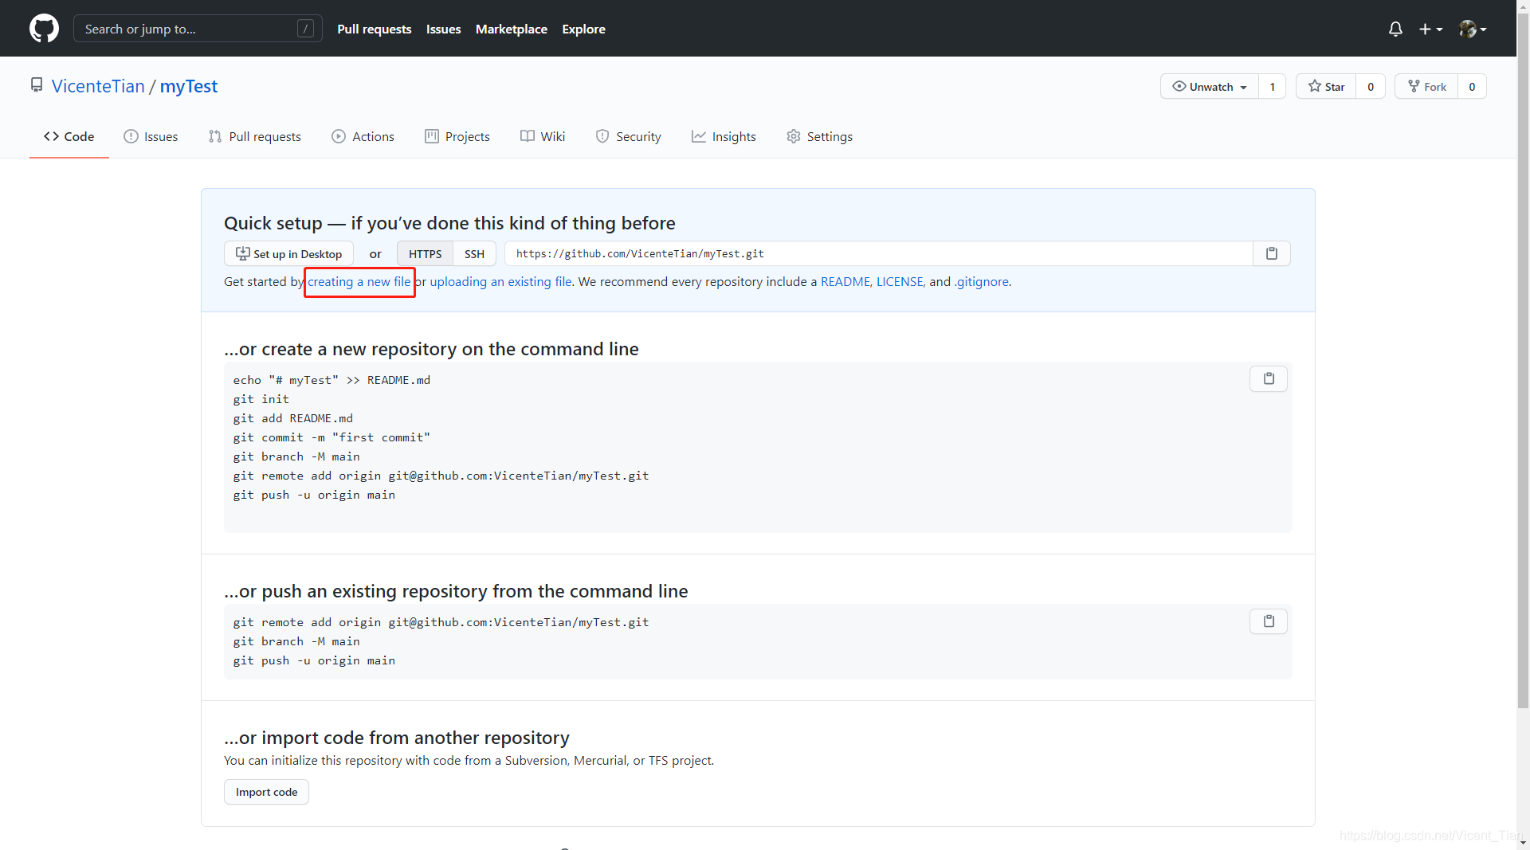Open the Actions tab
Viewport: 1530px width, 850px height.
(363, 136)
